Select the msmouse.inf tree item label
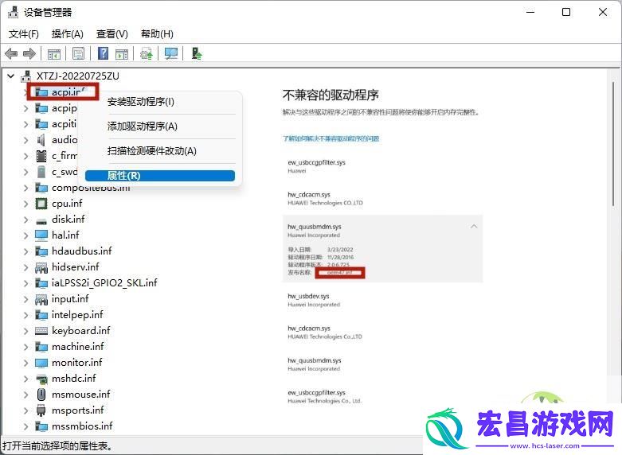This screenshot has height=455, width=622. pos(81,395)
